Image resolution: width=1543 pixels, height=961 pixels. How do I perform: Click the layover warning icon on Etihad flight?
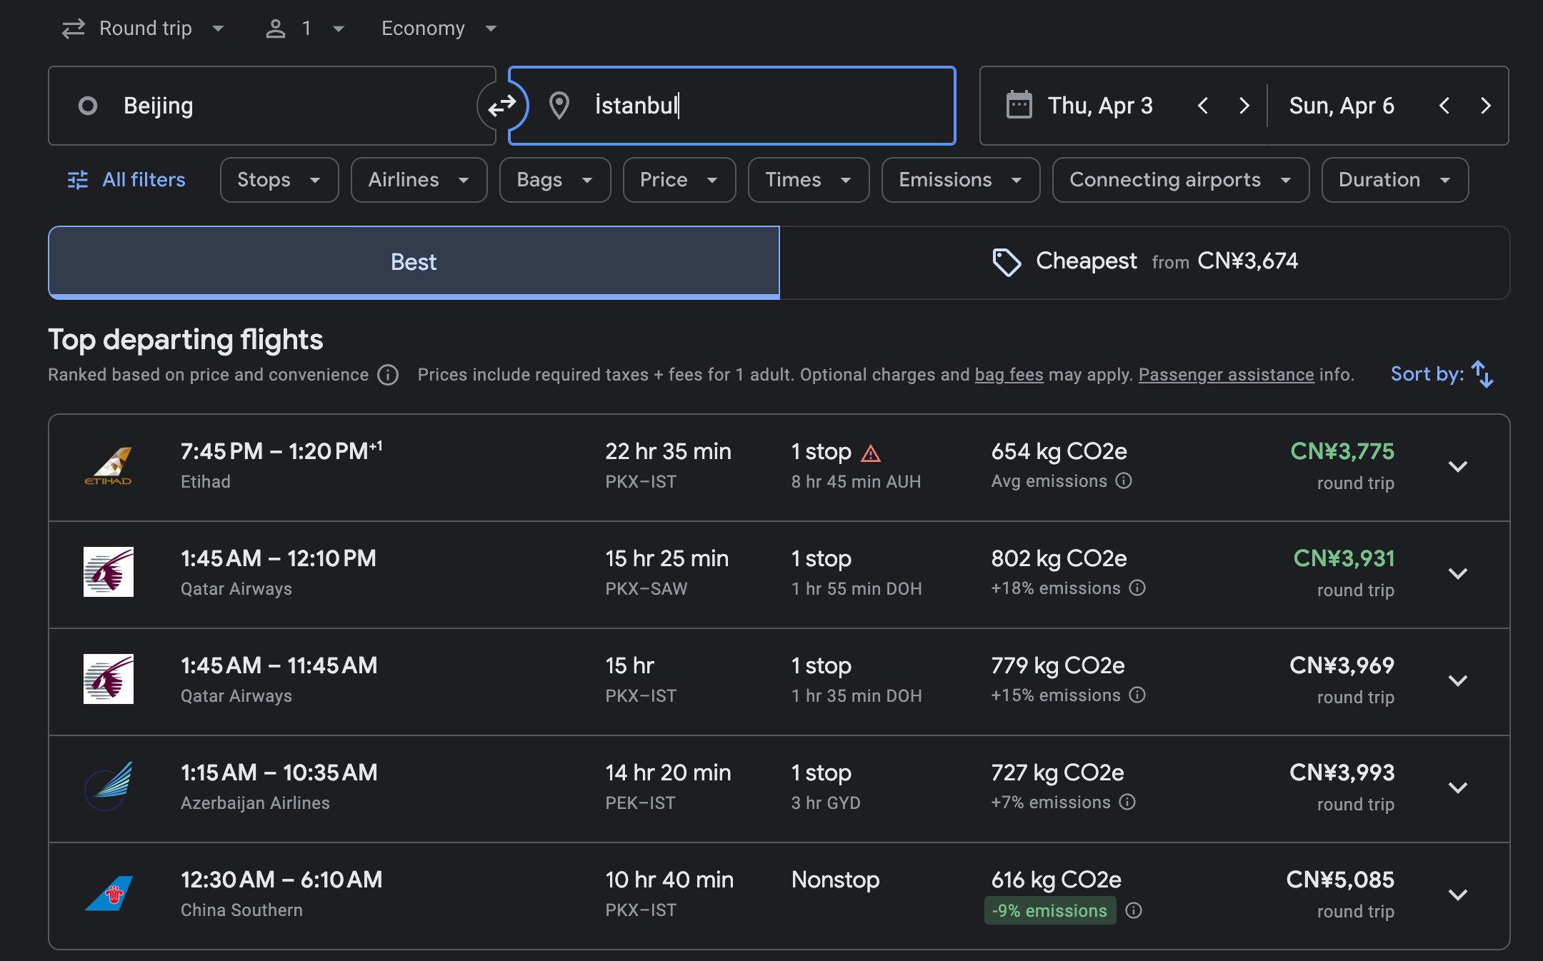click(x=871, y=453)
